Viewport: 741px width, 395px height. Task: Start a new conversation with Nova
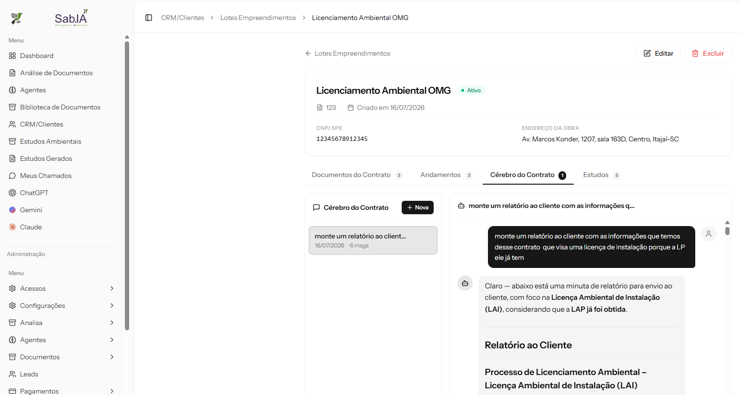pyautogui.click(x=417, y=207)
